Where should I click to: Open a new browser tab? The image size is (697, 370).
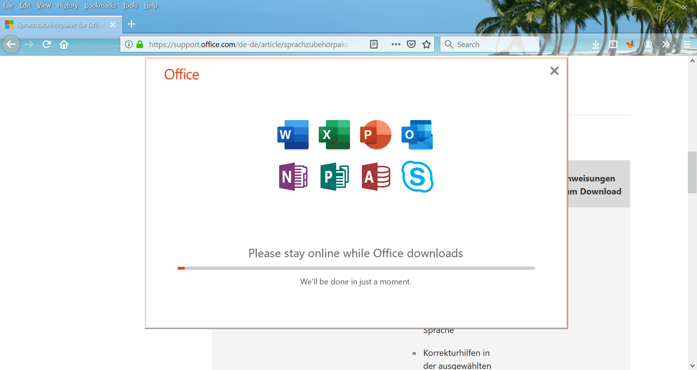(x=131, y=24)
